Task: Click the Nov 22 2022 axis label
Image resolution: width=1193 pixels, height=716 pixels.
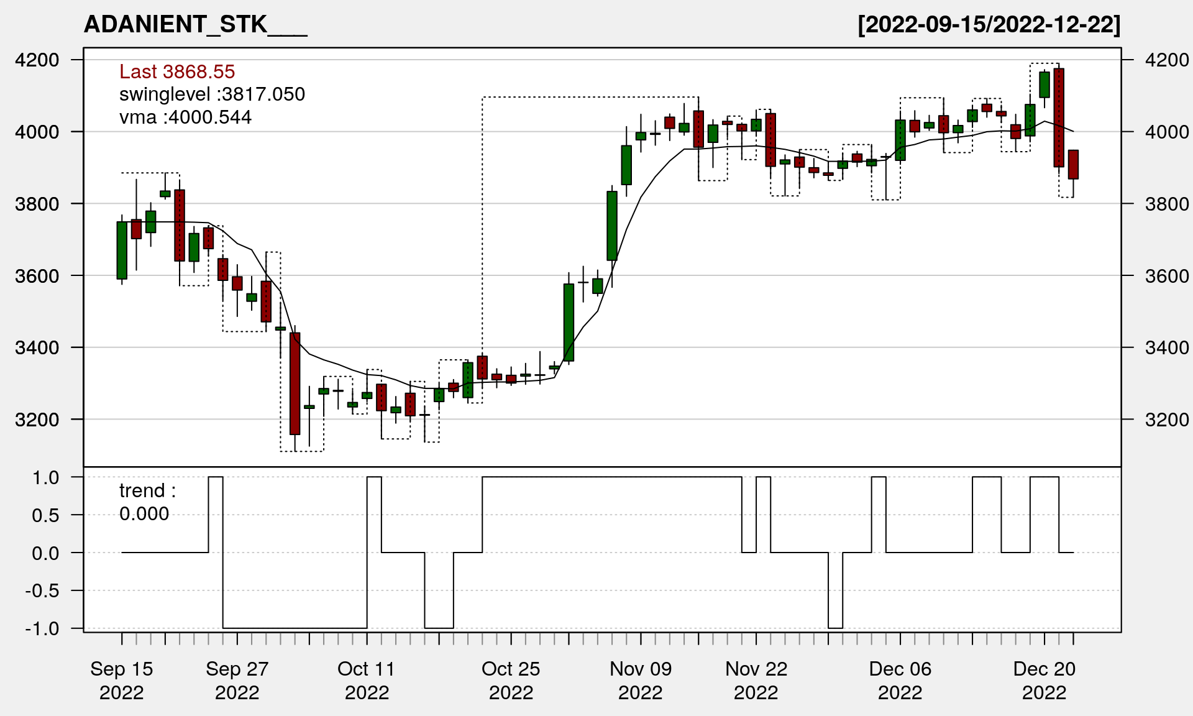Action: click(x=756, y=680)
